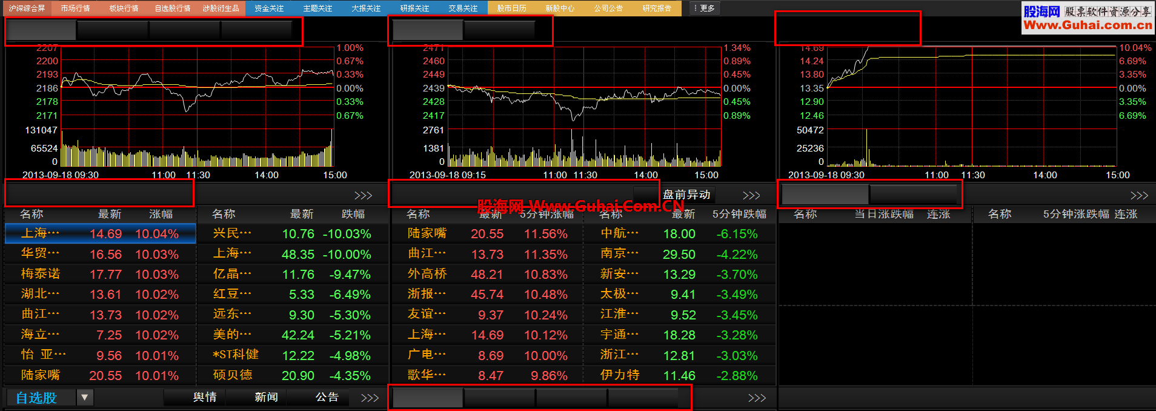The height and width of the screenshot is (411, 1156).
Task: Select 湖北 row at 13.61
Action: coord(101,294)
